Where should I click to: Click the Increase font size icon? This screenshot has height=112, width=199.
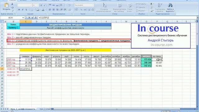coord(41,5)
